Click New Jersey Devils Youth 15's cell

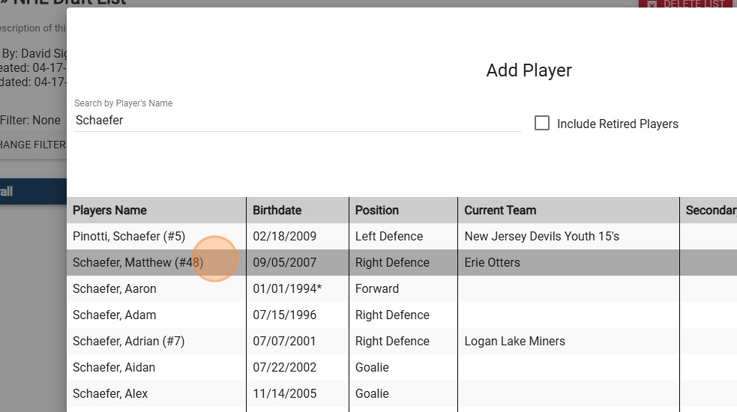point(541,237)
